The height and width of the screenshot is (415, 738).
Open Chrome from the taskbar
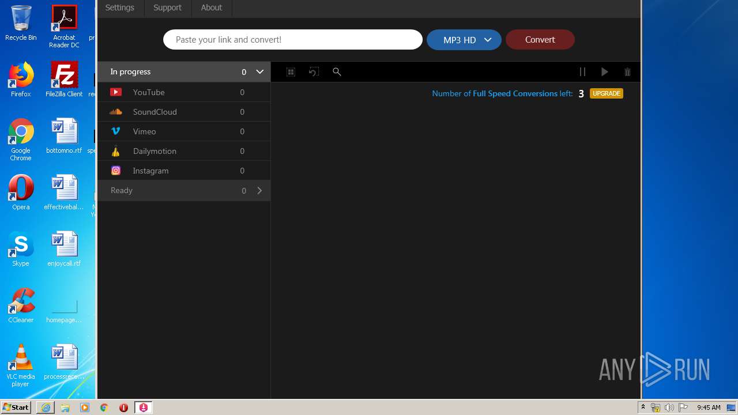coord(104,408)
